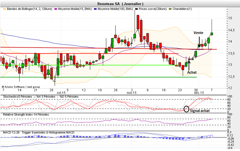Click the Relative Strength Index 14 Périodes title
240x151 pixels.
[26, 115]
